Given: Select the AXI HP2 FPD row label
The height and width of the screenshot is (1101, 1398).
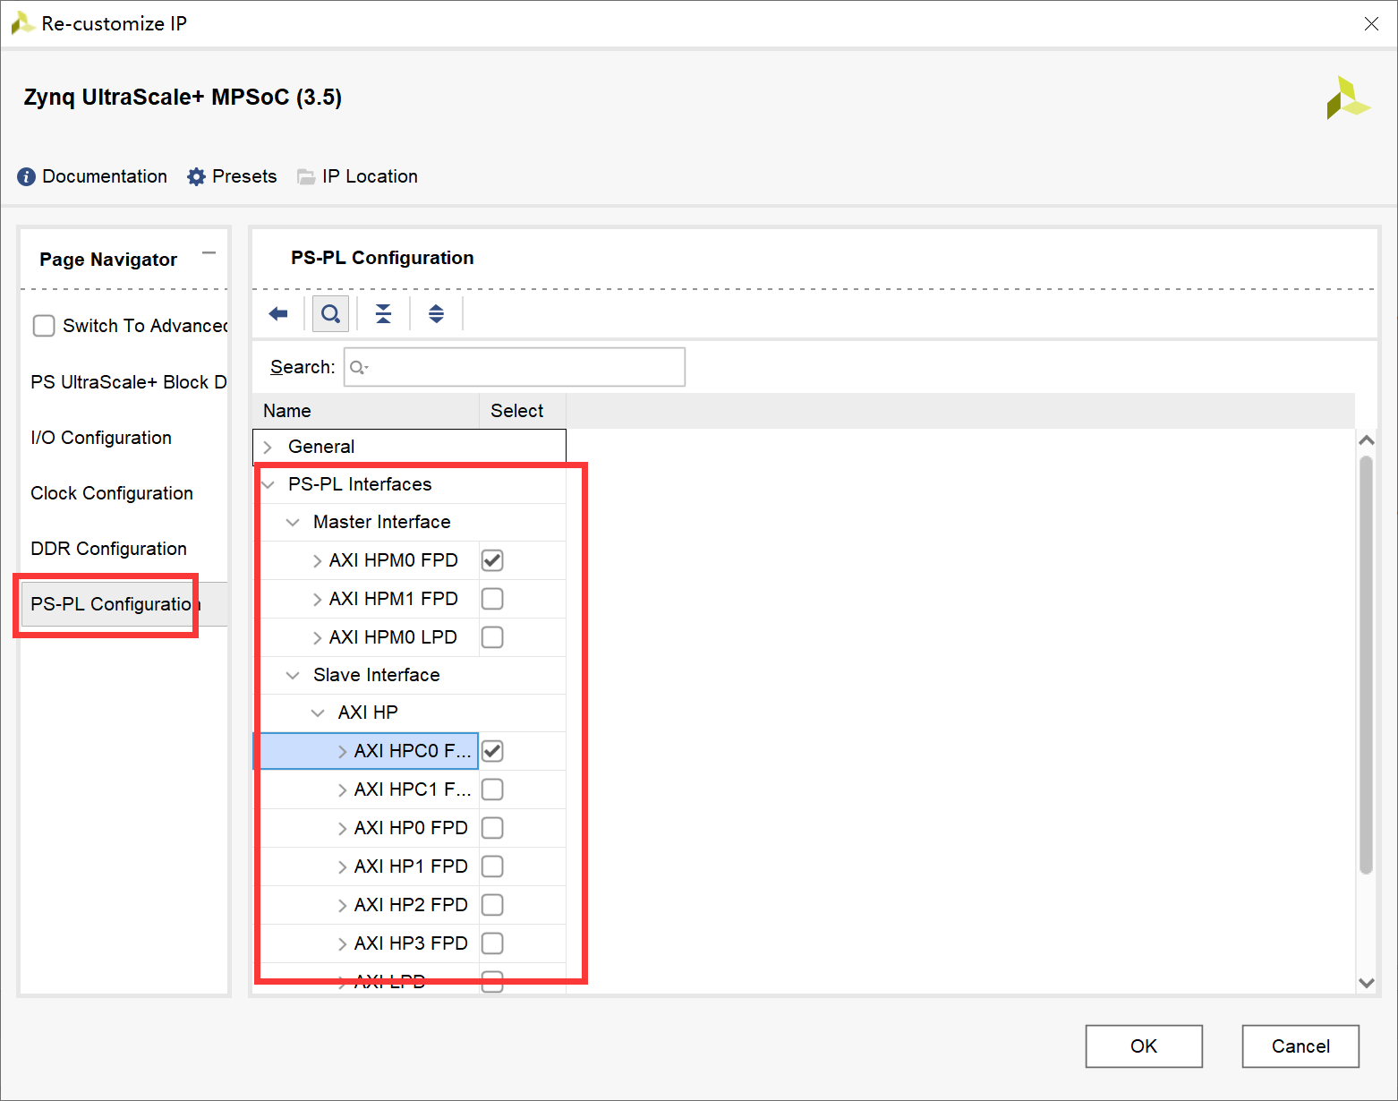Looking at the screenshot, I should 411,905.
